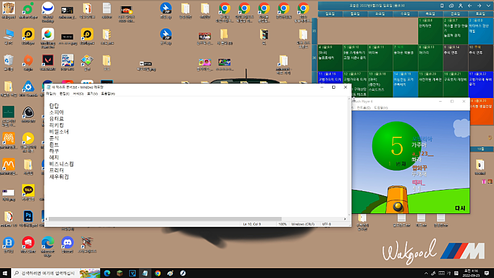Click the Chrome icon on the taskbar
Viewport: 494px width, 278px height.
pyautogui.click(x=157, y=273)
